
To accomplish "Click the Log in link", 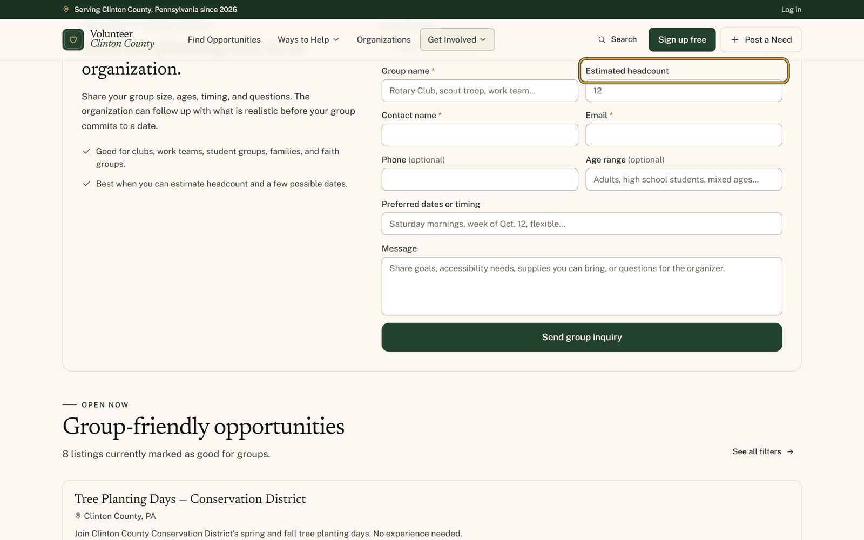I will [x=791, y=9].
